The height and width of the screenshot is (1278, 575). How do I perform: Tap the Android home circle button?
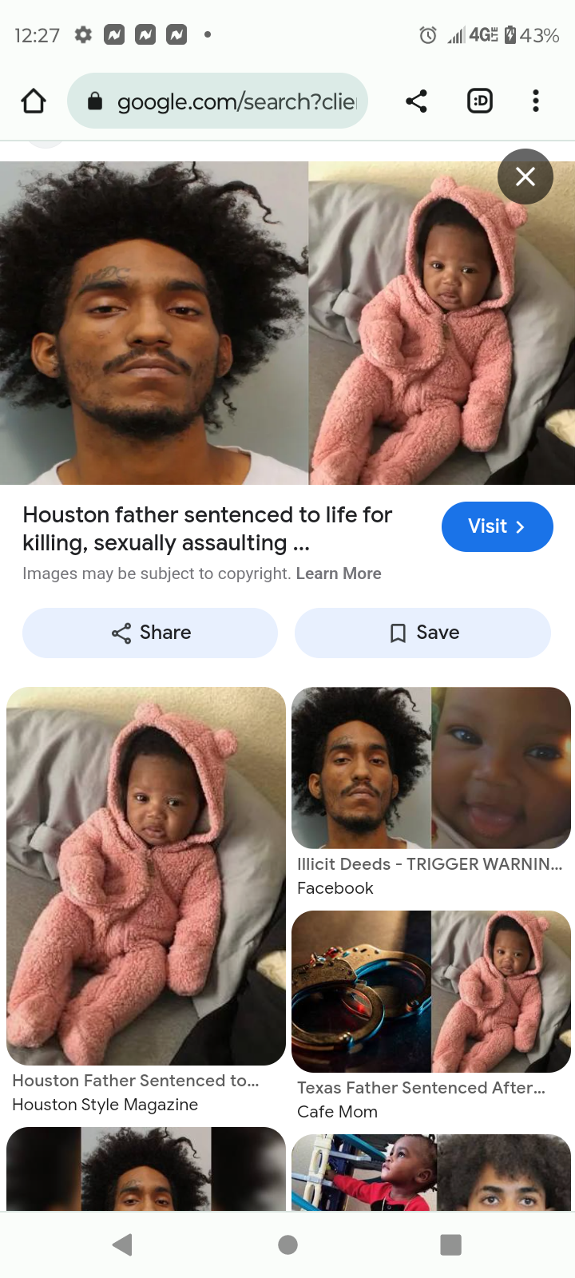288,1244
